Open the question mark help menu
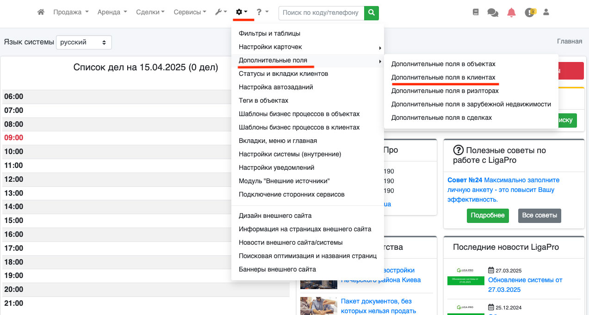The width and height of the screenshot is (589, 315). click(262, 12)
